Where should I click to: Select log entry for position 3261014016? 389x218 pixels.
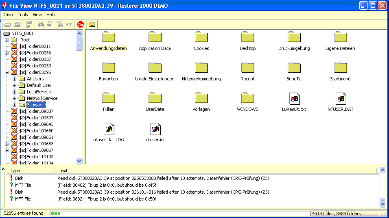tap(193, 192)
